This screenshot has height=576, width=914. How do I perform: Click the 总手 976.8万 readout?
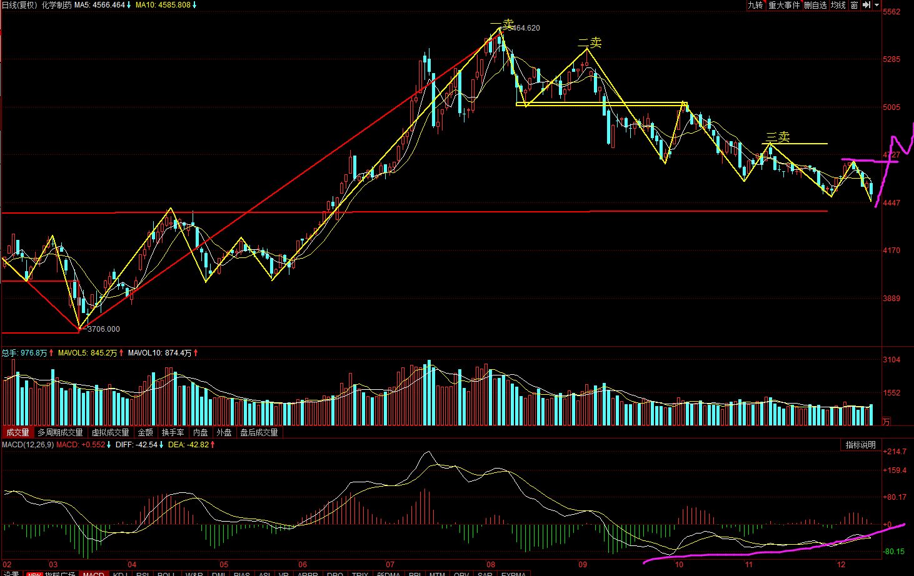click(24, 353)
